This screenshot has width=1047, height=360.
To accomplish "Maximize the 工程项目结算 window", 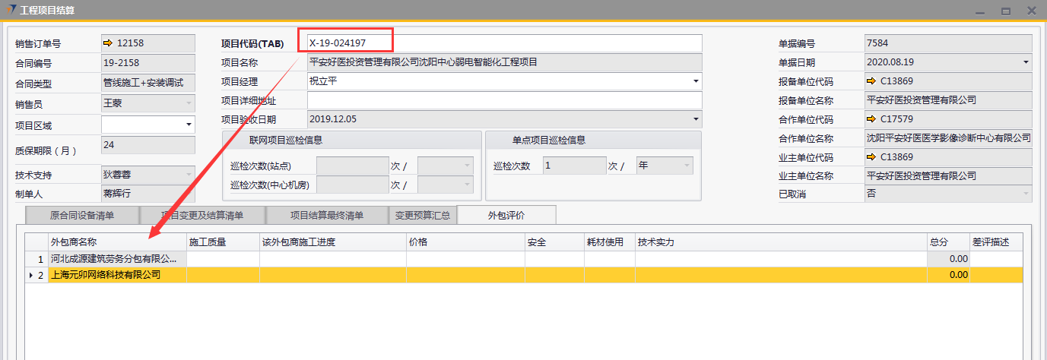I will (1006, 11).
